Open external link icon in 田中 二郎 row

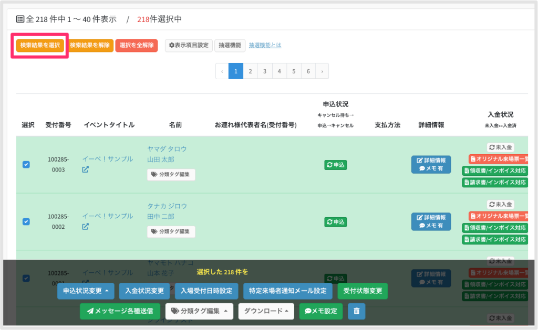(x=86, y=227)
